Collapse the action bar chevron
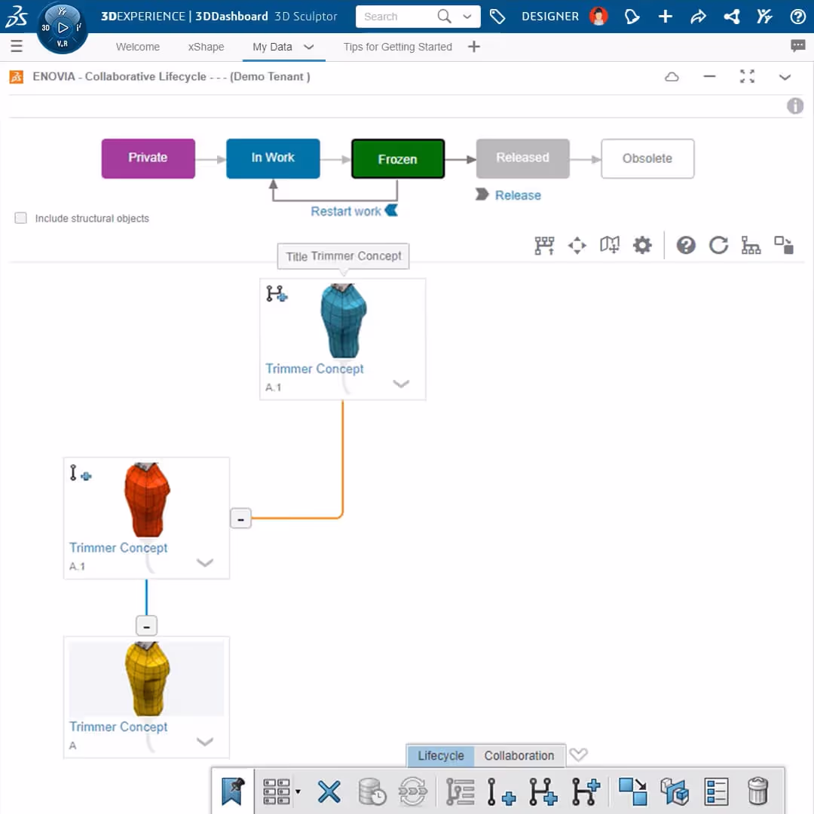The image size is (814, 814). pos(578,754)
